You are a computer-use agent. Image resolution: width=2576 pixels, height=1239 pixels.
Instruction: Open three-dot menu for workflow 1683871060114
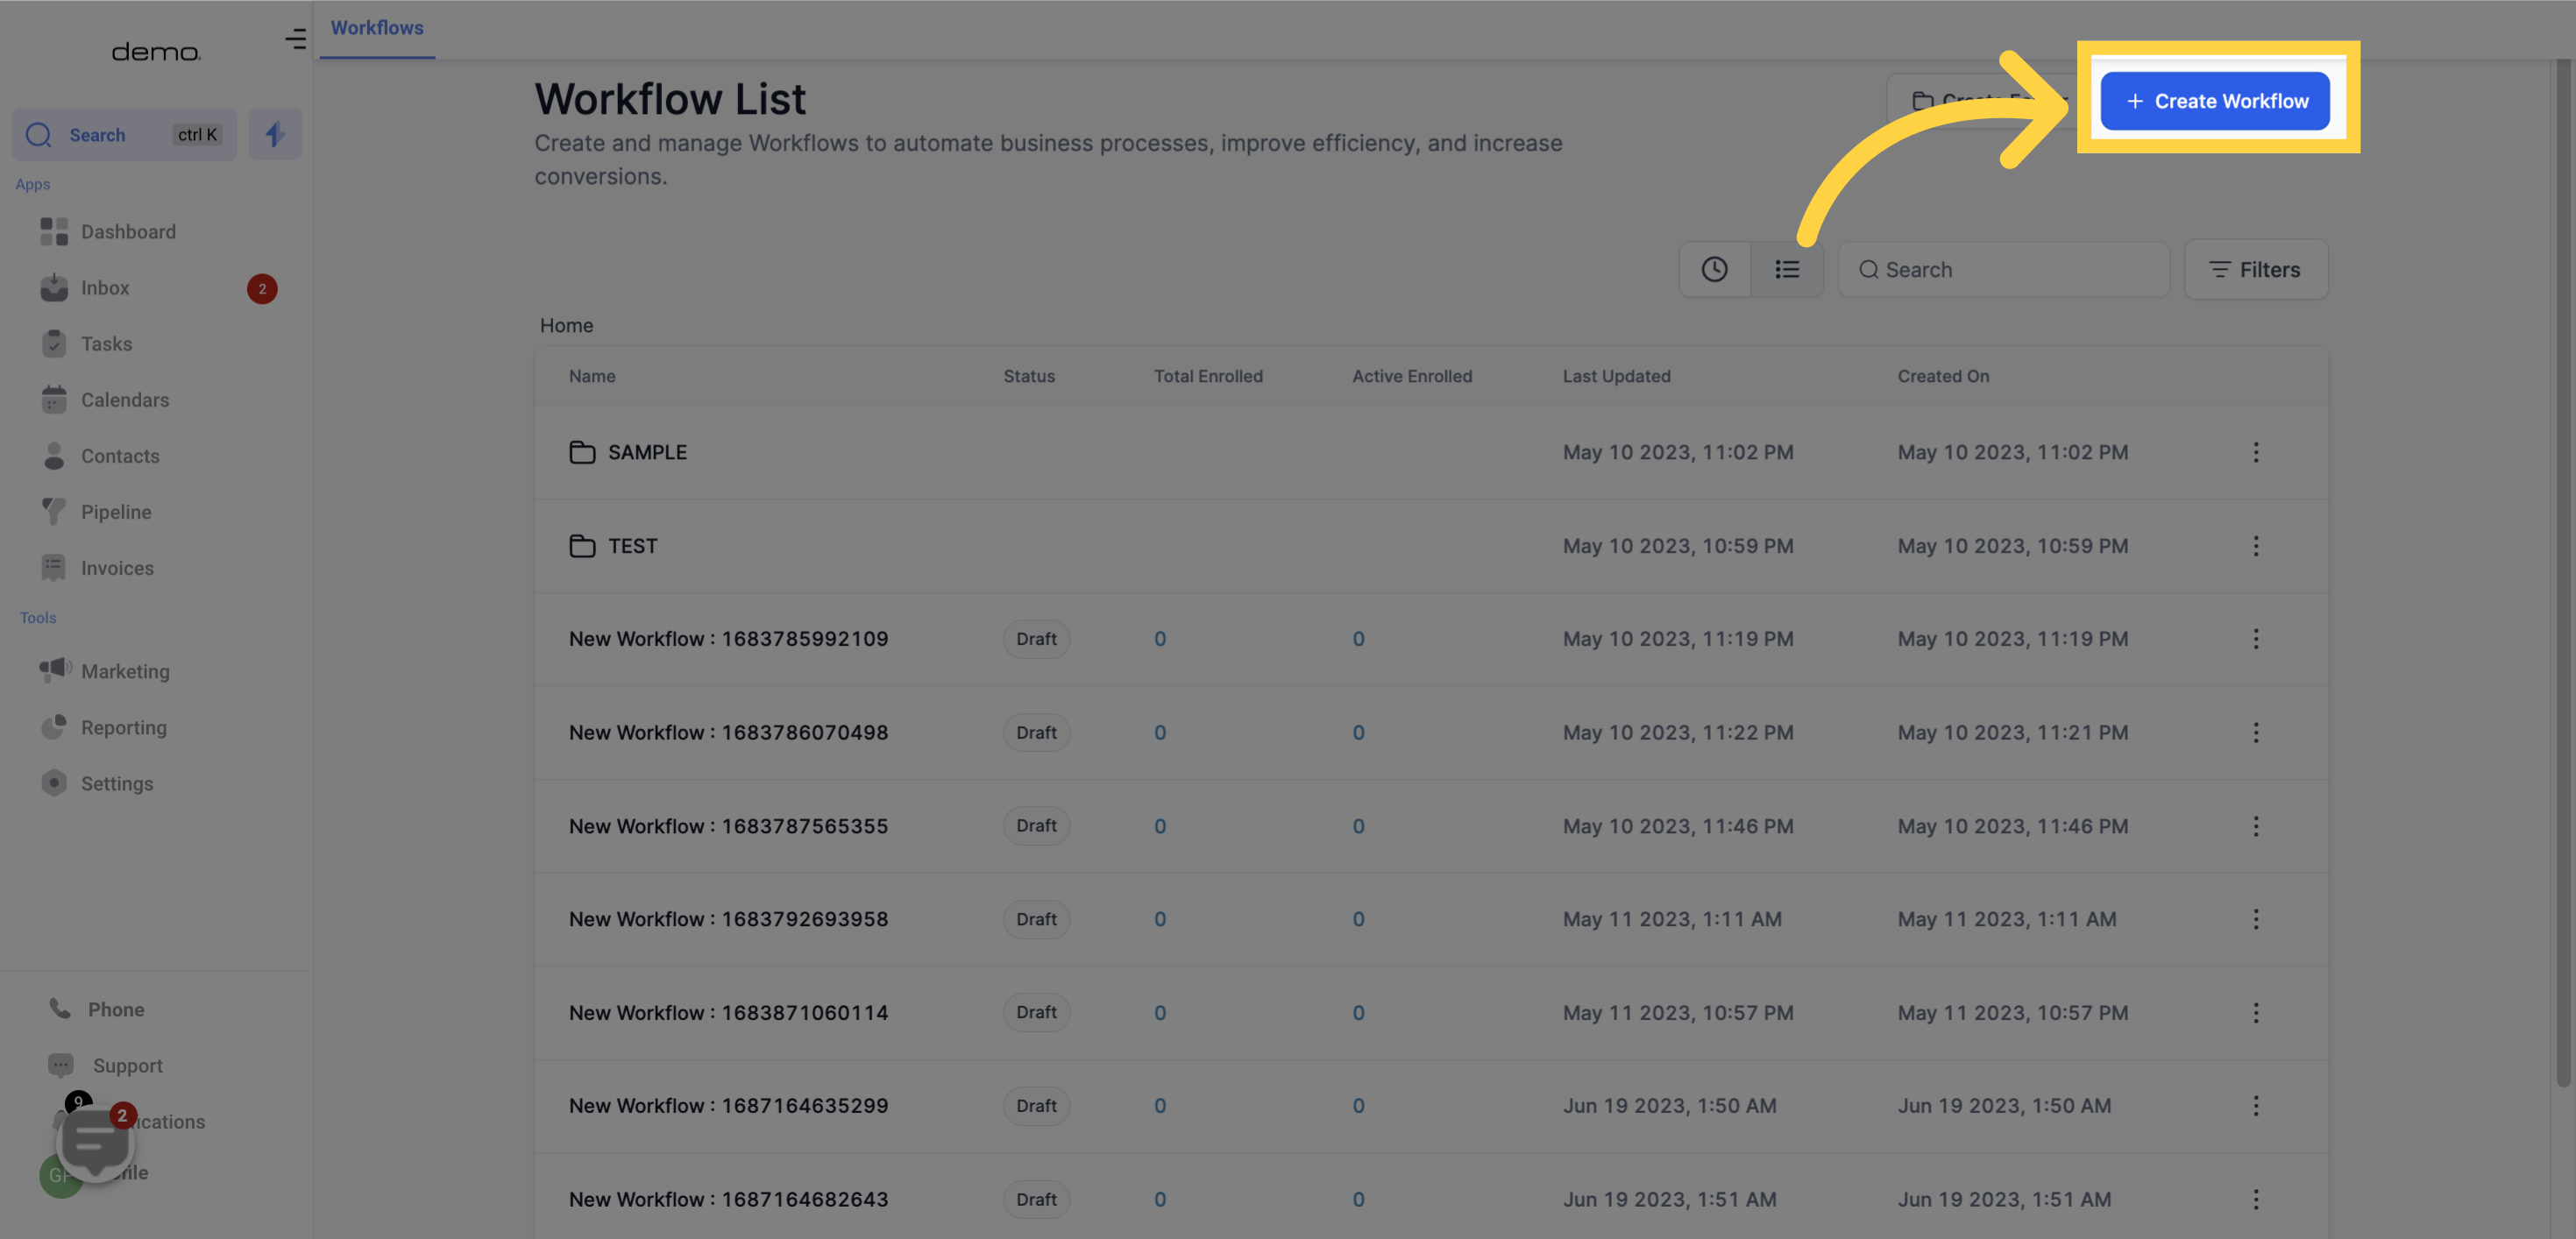(2255, 1013)
